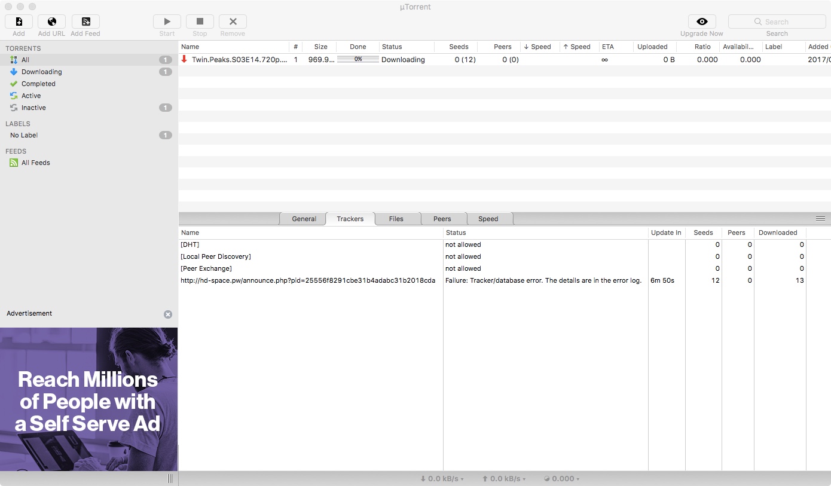
Task: Click the Add URL globe icon
Action: (52, 22)
